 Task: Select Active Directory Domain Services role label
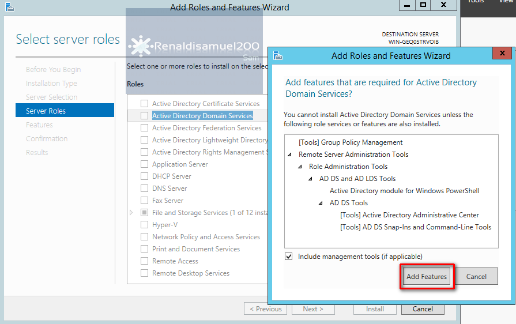click(x=202, y=115)
